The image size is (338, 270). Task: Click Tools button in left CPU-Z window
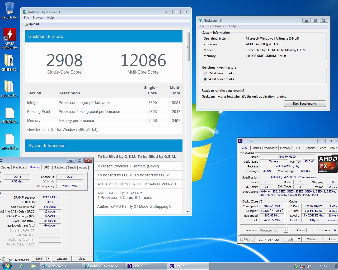(x=39, y=259)
